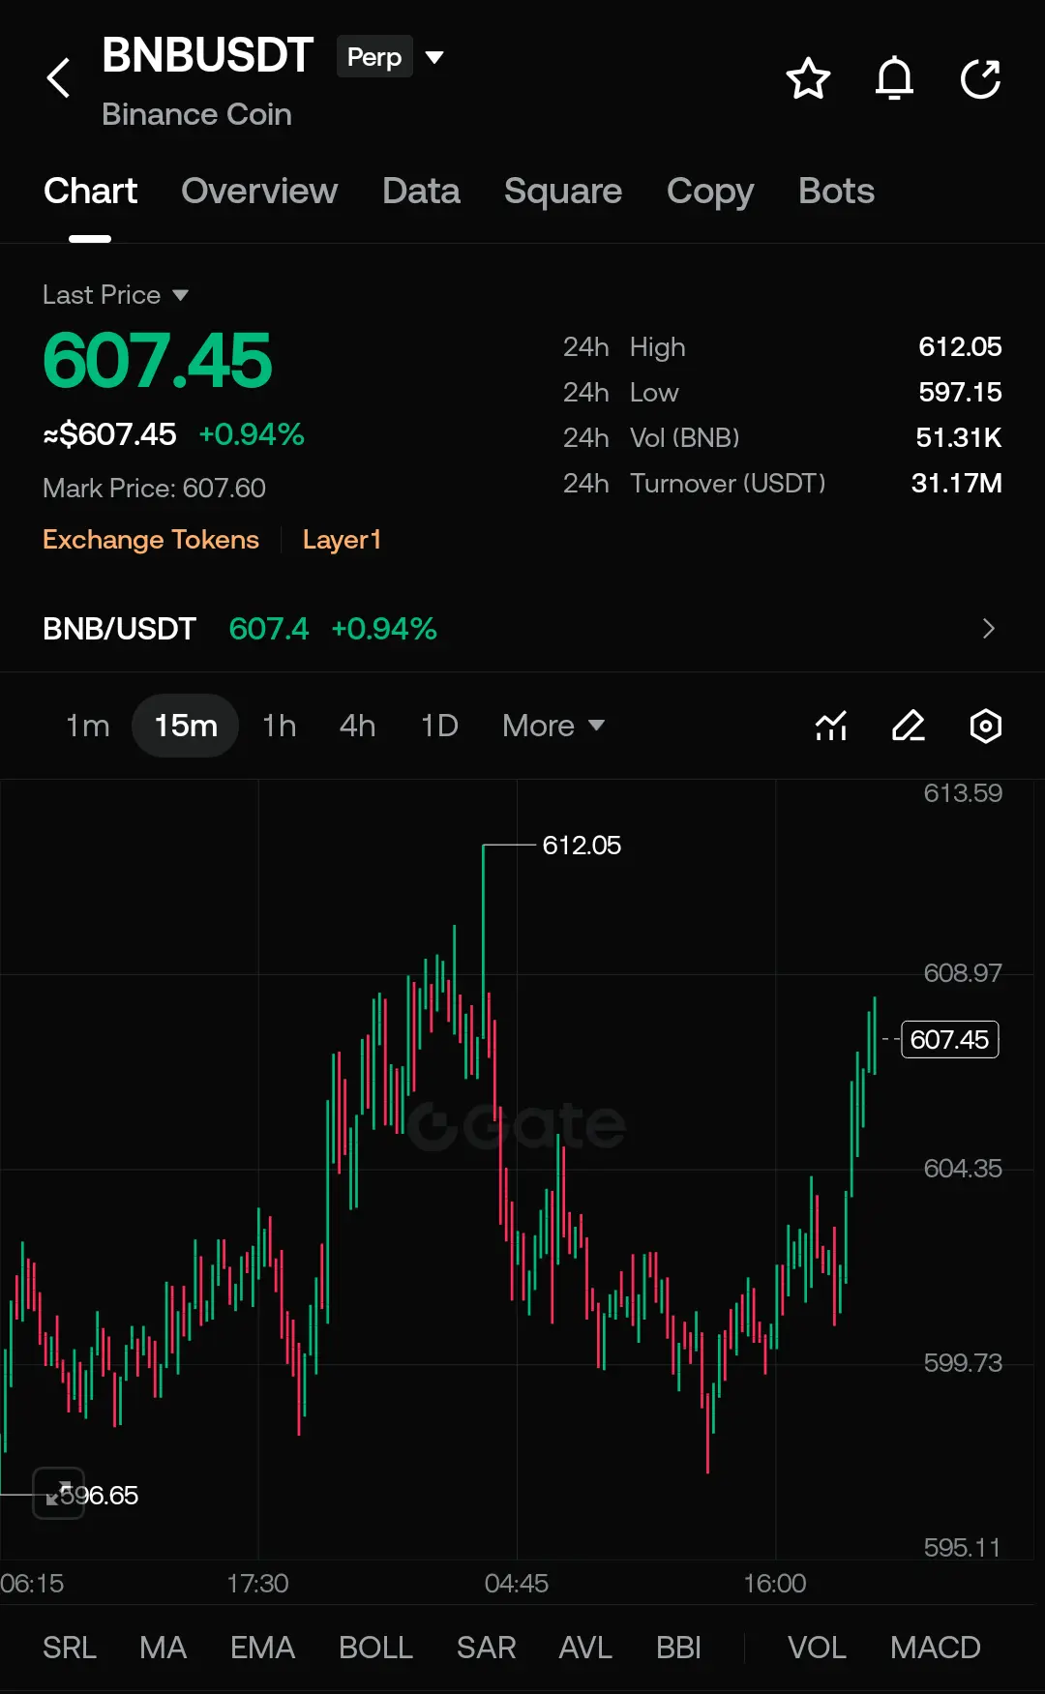Add BNBUSDT to favorites star

[x=808, y=79]
